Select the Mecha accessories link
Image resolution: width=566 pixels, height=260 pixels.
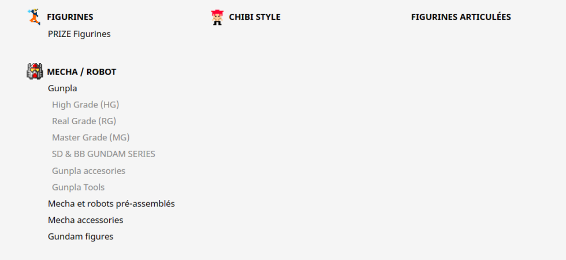click(x=85, y=220)
